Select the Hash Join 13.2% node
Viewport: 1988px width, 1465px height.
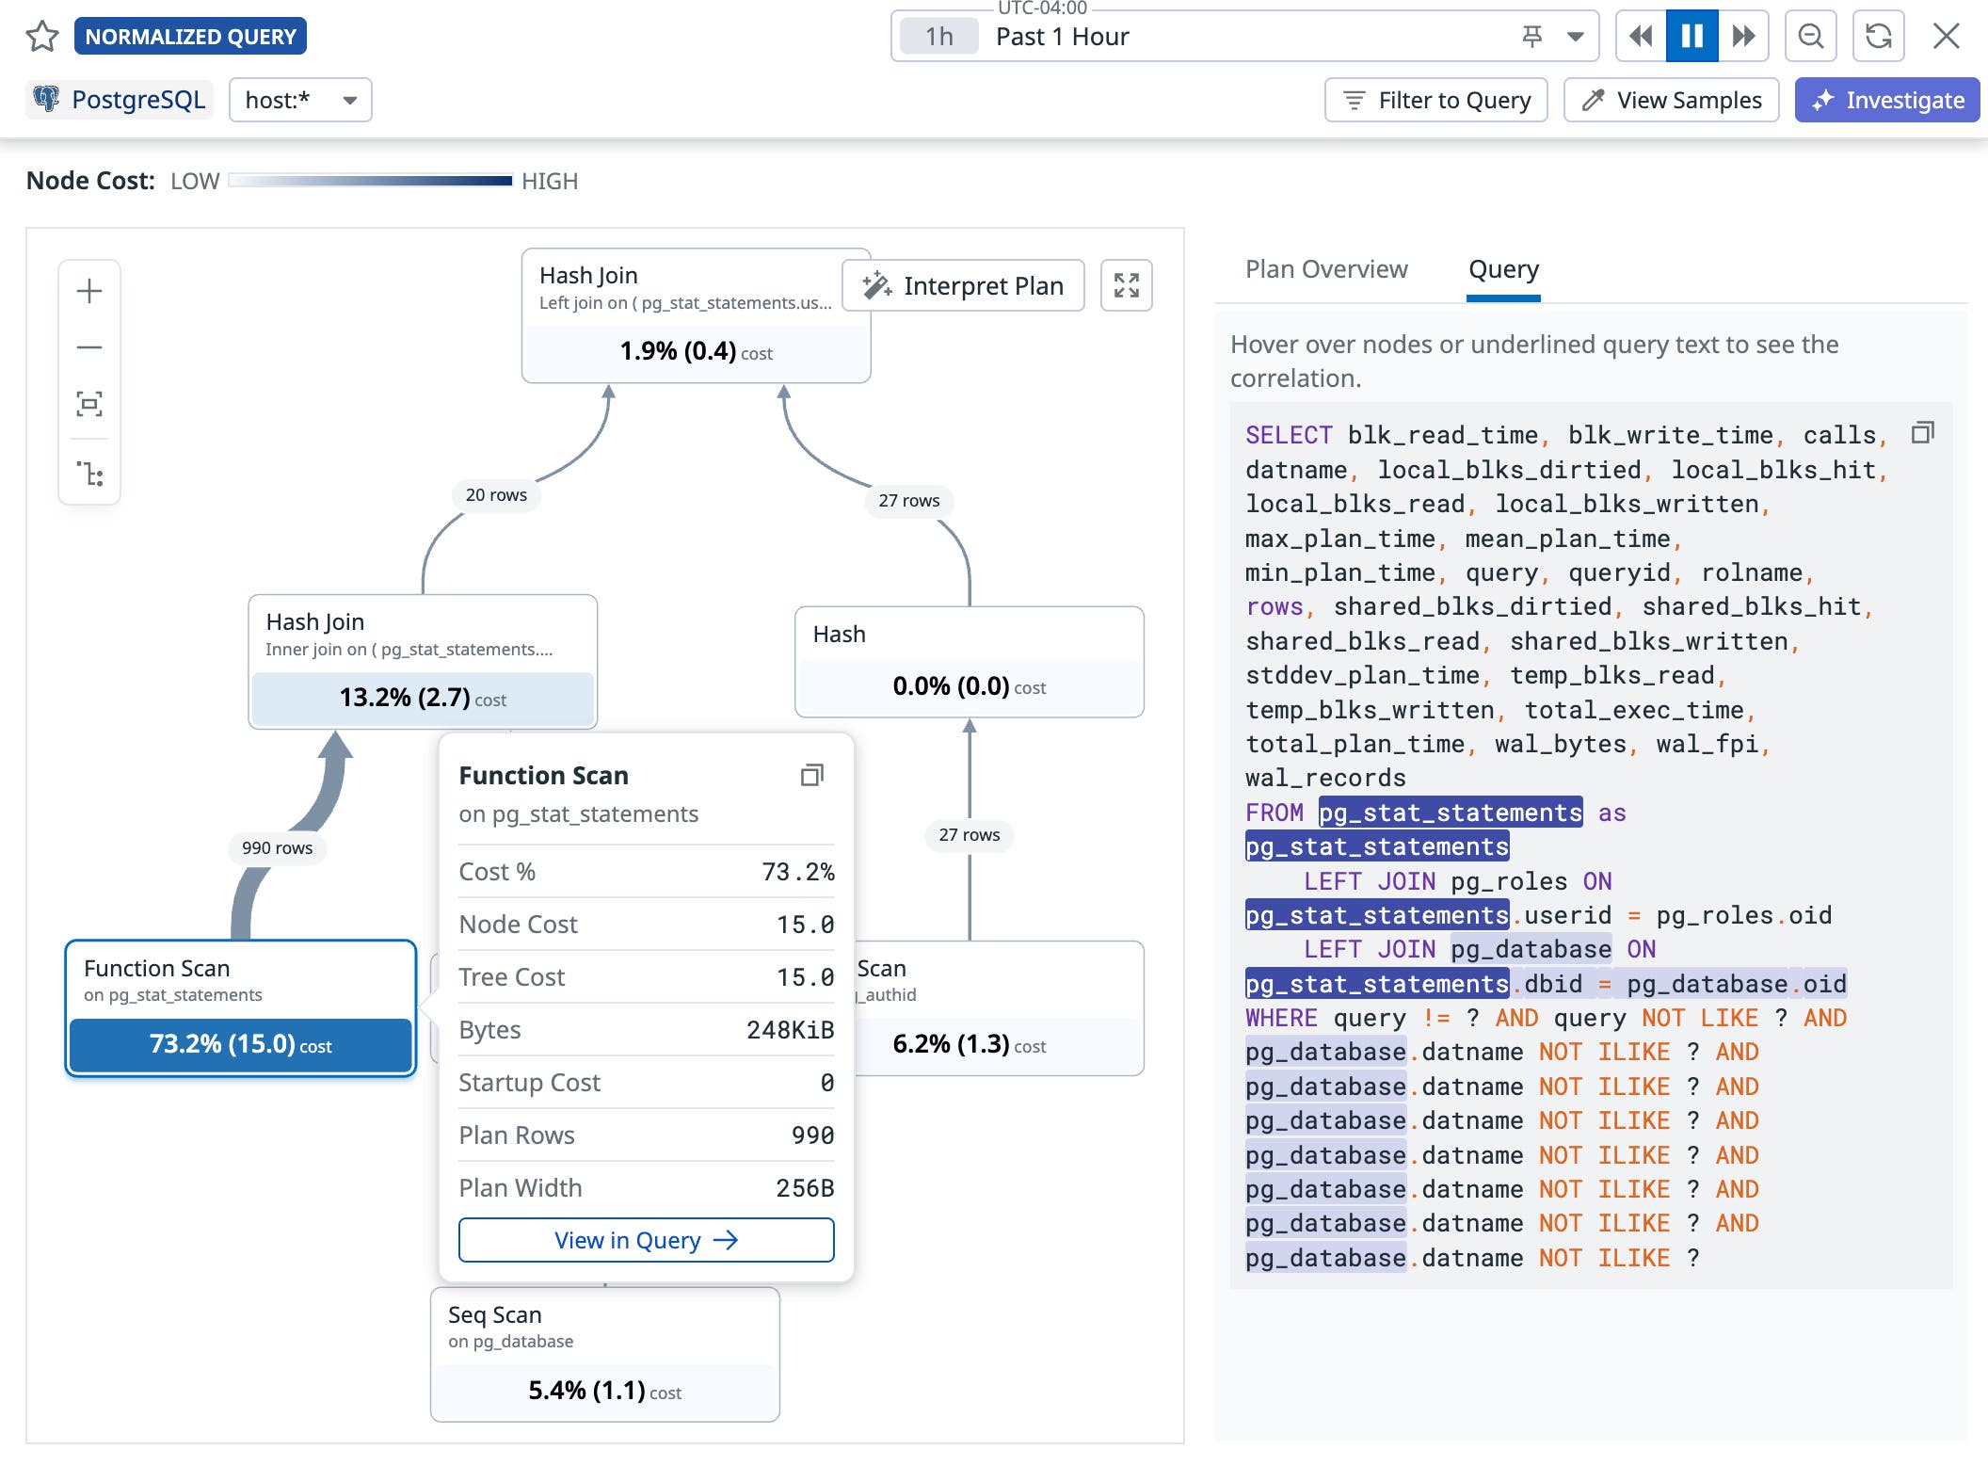point(423,662)
